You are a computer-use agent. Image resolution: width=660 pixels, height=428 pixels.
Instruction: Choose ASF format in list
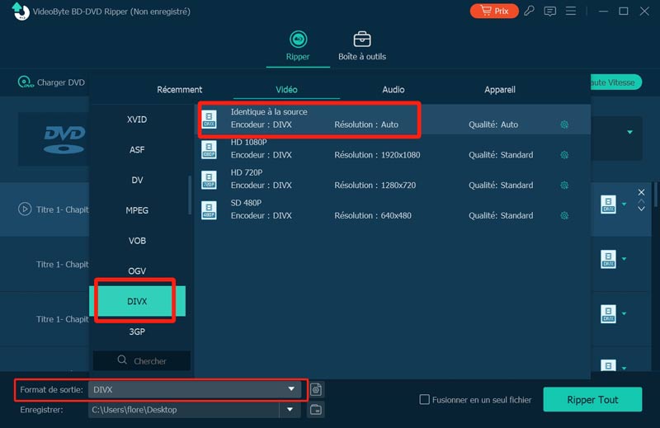click(x=137, y=150)
